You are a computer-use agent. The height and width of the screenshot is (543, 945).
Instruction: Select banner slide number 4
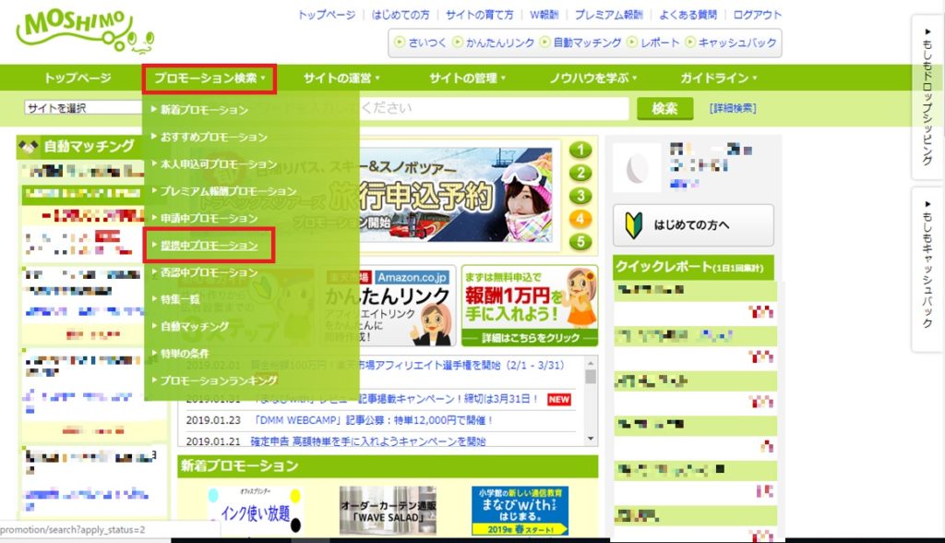580,219
